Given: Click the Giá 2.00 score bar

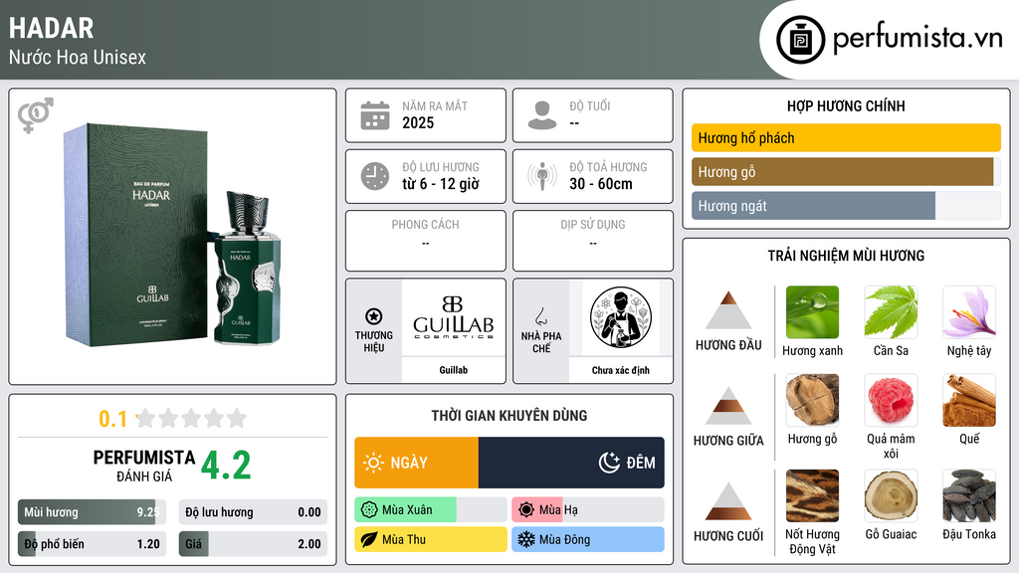Looking at the screenshot, I should 253,544.
